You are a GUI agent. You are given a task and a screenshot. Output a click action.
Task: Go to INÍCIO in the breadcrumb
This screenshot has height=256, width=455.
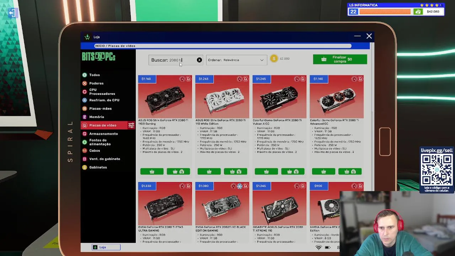click(100, 46)
